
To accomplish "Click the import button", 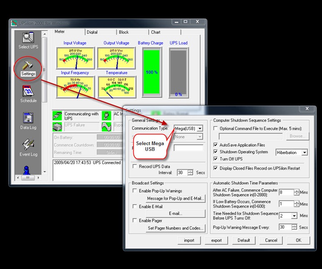I will (189, 240).
